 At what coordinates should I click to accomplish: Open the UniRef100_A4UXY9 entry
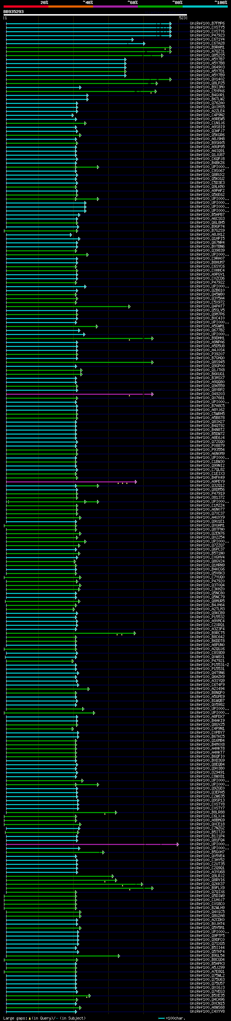click(x=207, y=517)
